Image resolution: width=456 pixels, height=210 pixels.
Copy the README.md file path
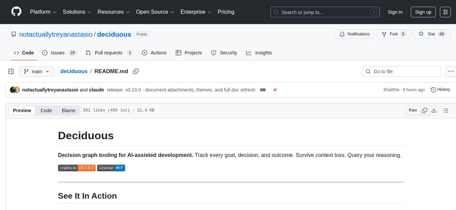point(136,71)
